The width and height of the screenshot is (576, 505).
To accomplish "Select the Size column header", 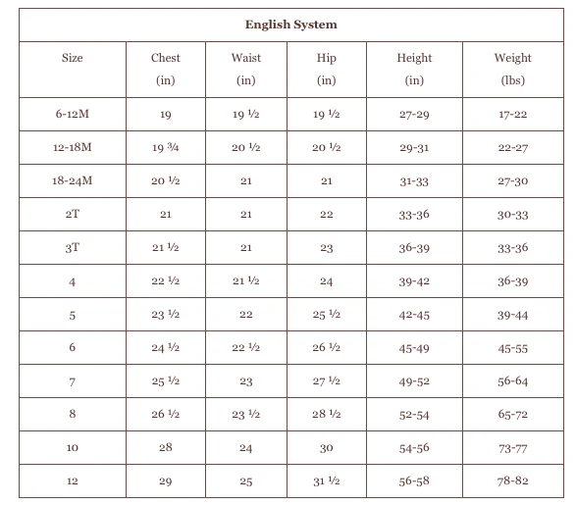I will [72, 58].
